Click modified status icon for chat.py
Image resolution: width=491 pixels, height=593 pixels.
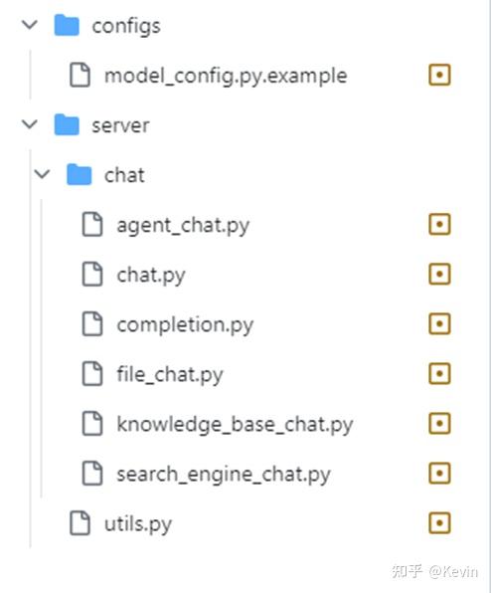tap(439, 274)
